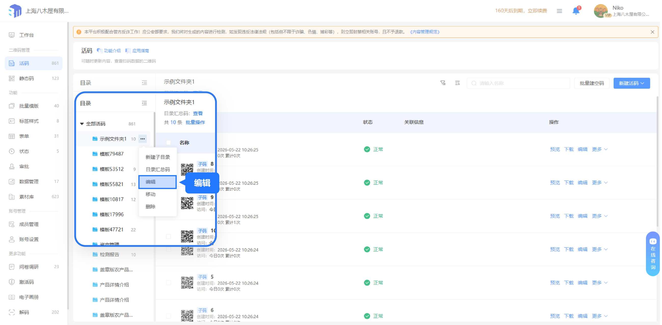
Task: Click the 状态 column header
Action: pos(368,122)
